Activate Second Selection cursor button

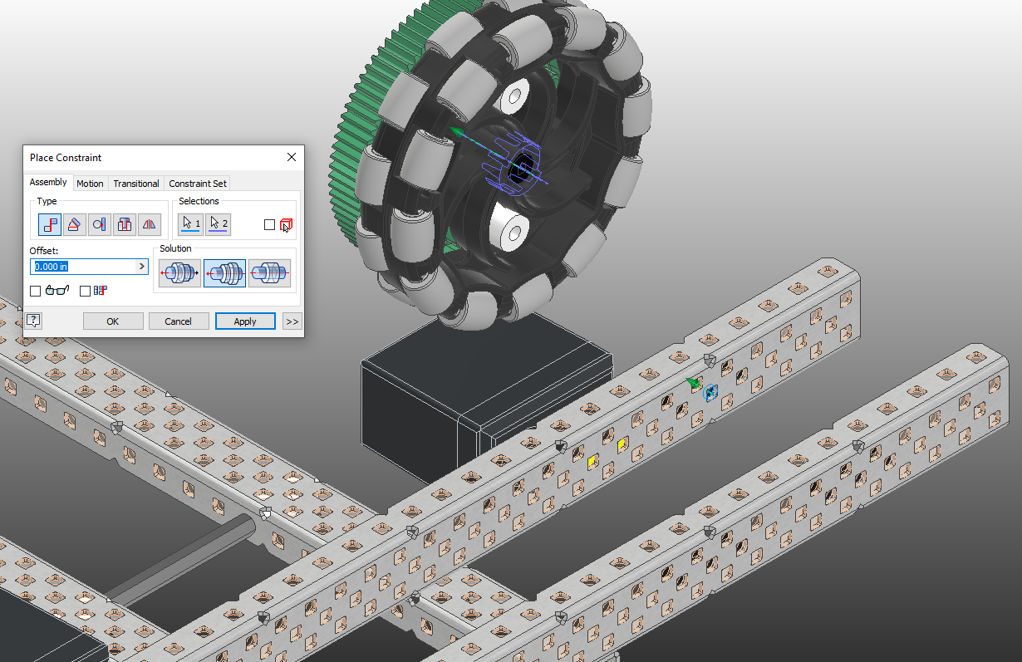point(218,224)
